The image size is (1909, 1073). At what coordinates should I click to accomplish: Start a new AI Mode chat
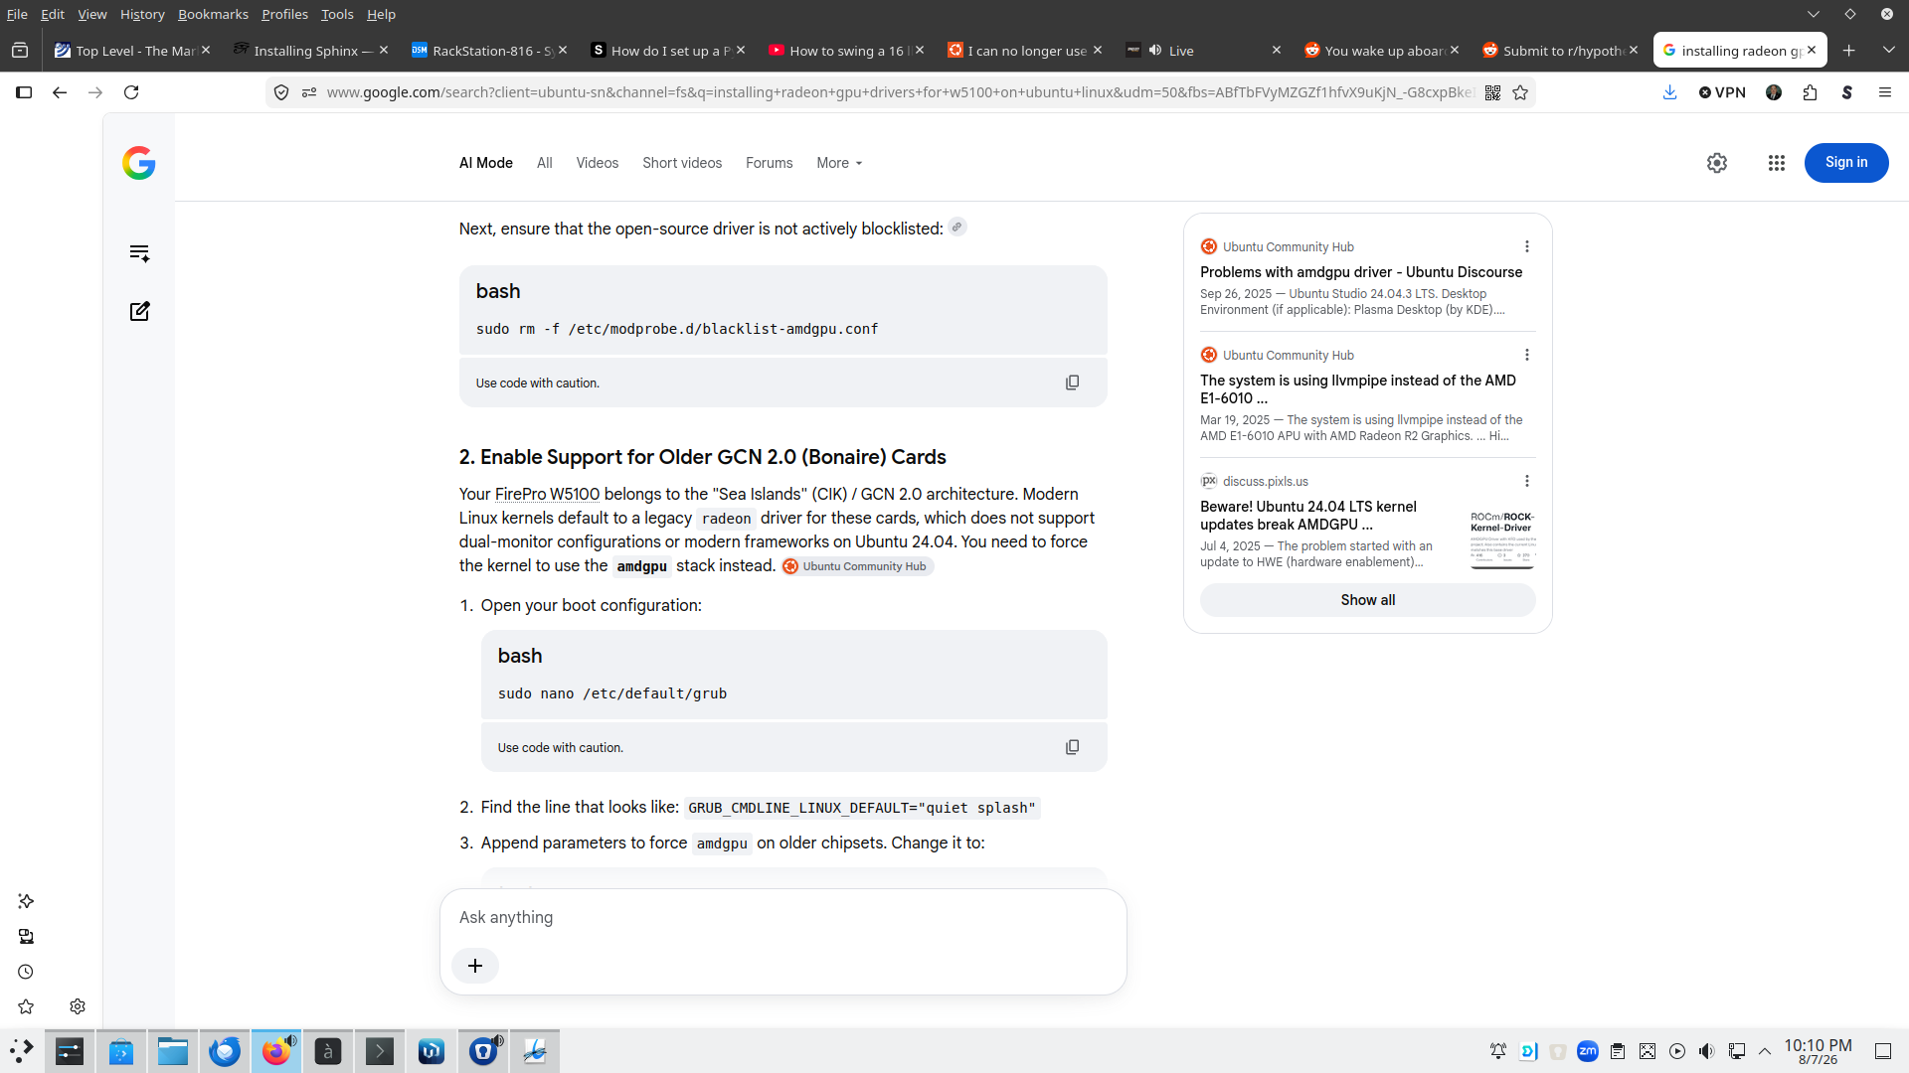tap(139, 311)
